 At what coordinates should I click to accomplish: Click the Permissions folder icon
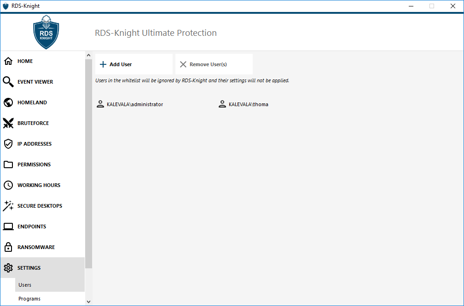(x=8, y=164)
